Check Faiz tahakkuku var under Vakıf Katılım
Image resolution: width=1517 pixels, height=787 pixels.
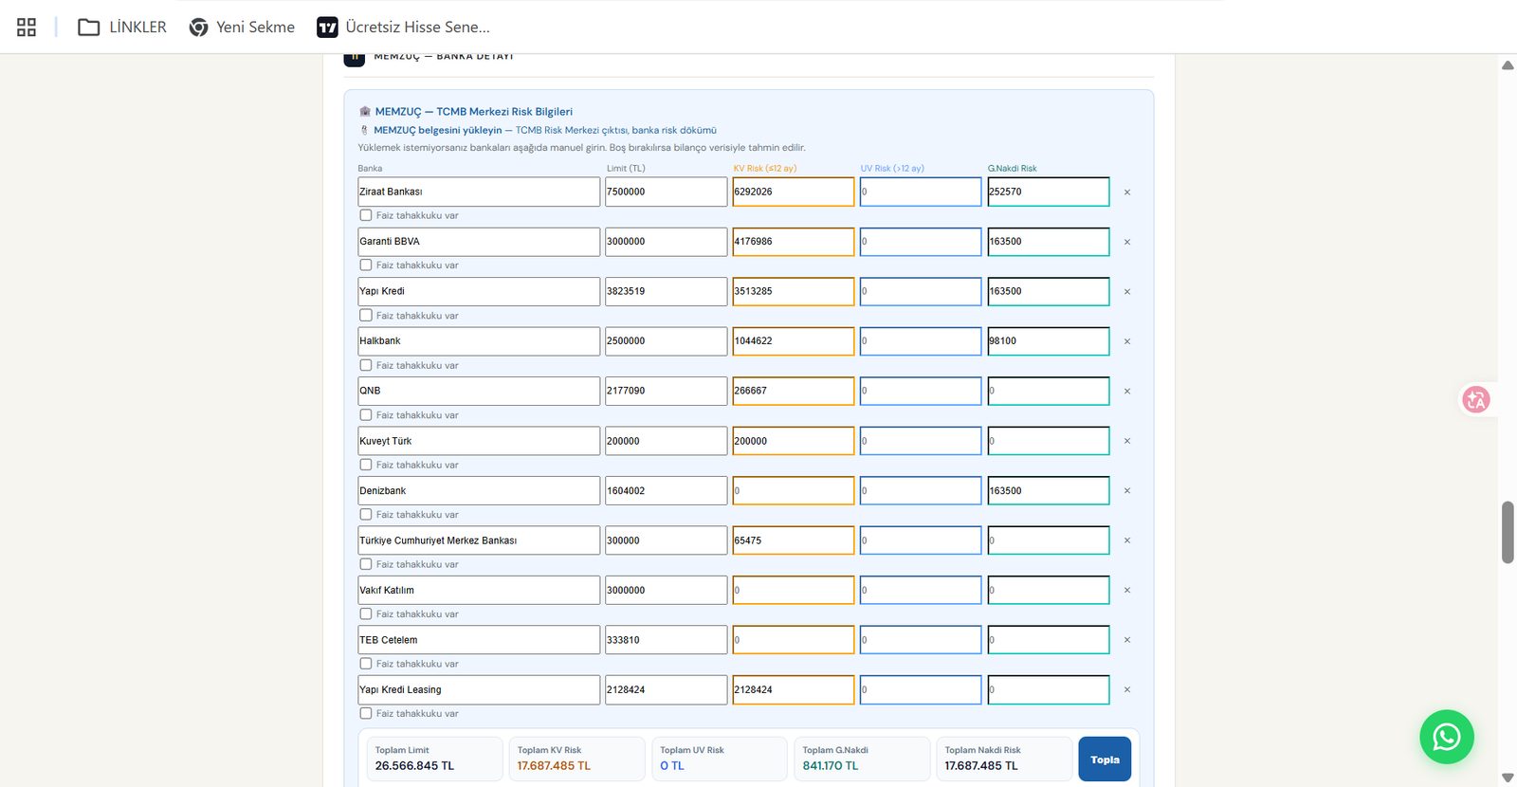[366, 614]
